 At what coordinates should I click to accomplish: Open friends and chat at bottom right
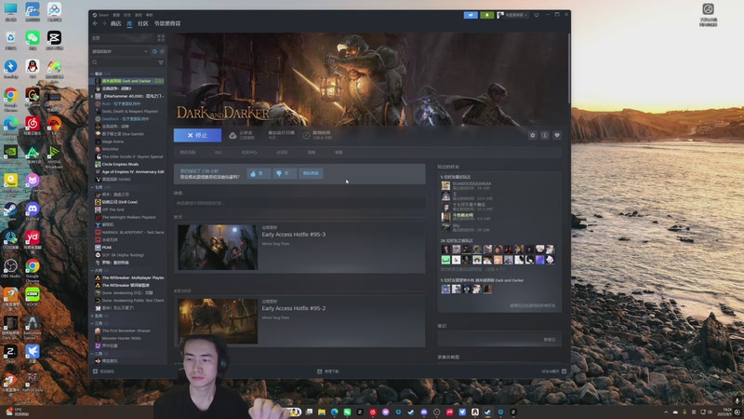coord(553,372)
